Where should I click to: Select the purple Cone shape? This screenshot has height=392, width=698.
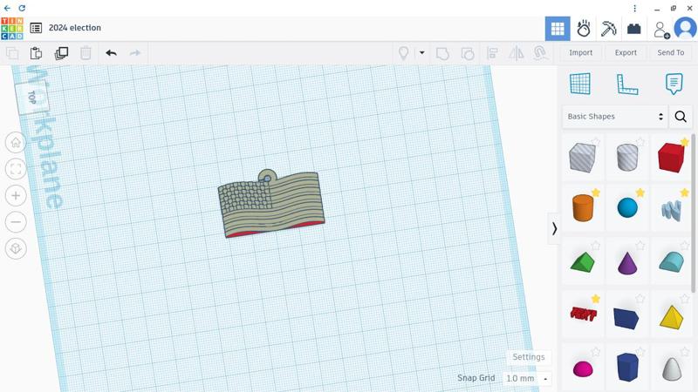click(x=627, y=262)
